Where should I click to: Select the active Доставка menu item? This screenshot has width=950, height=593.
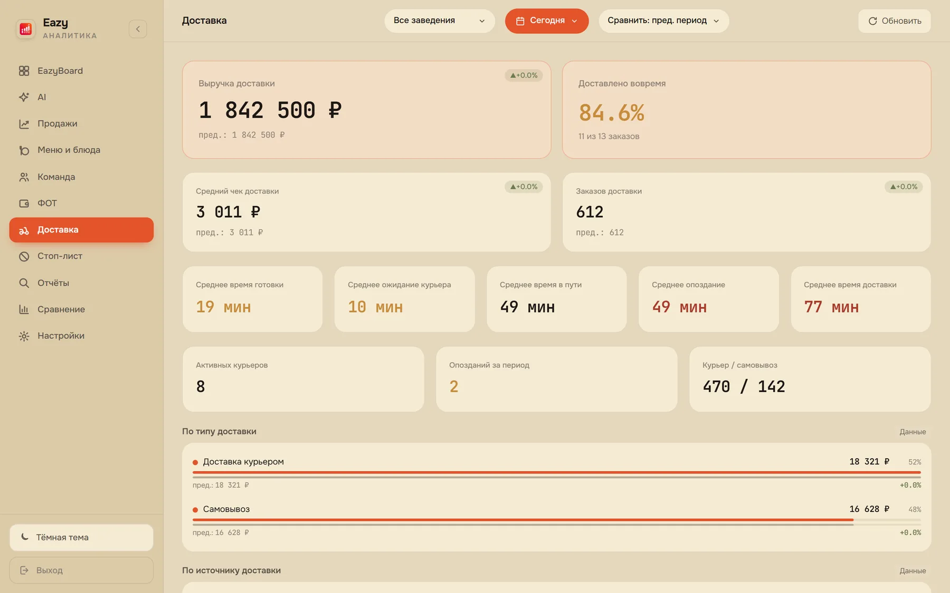(81, 230)
